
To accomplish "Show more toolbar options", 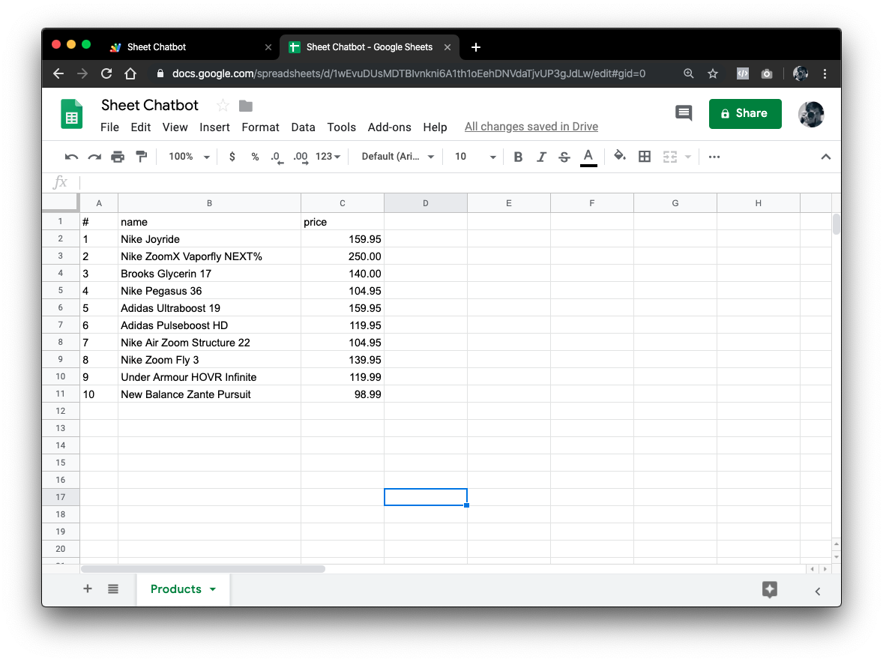I will click(714, 157).
